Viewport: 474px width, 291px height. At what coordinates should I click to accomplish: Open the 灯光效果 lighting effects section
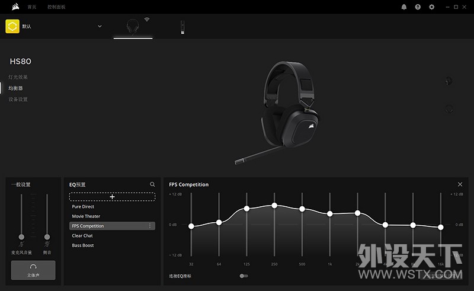[18, 77]
